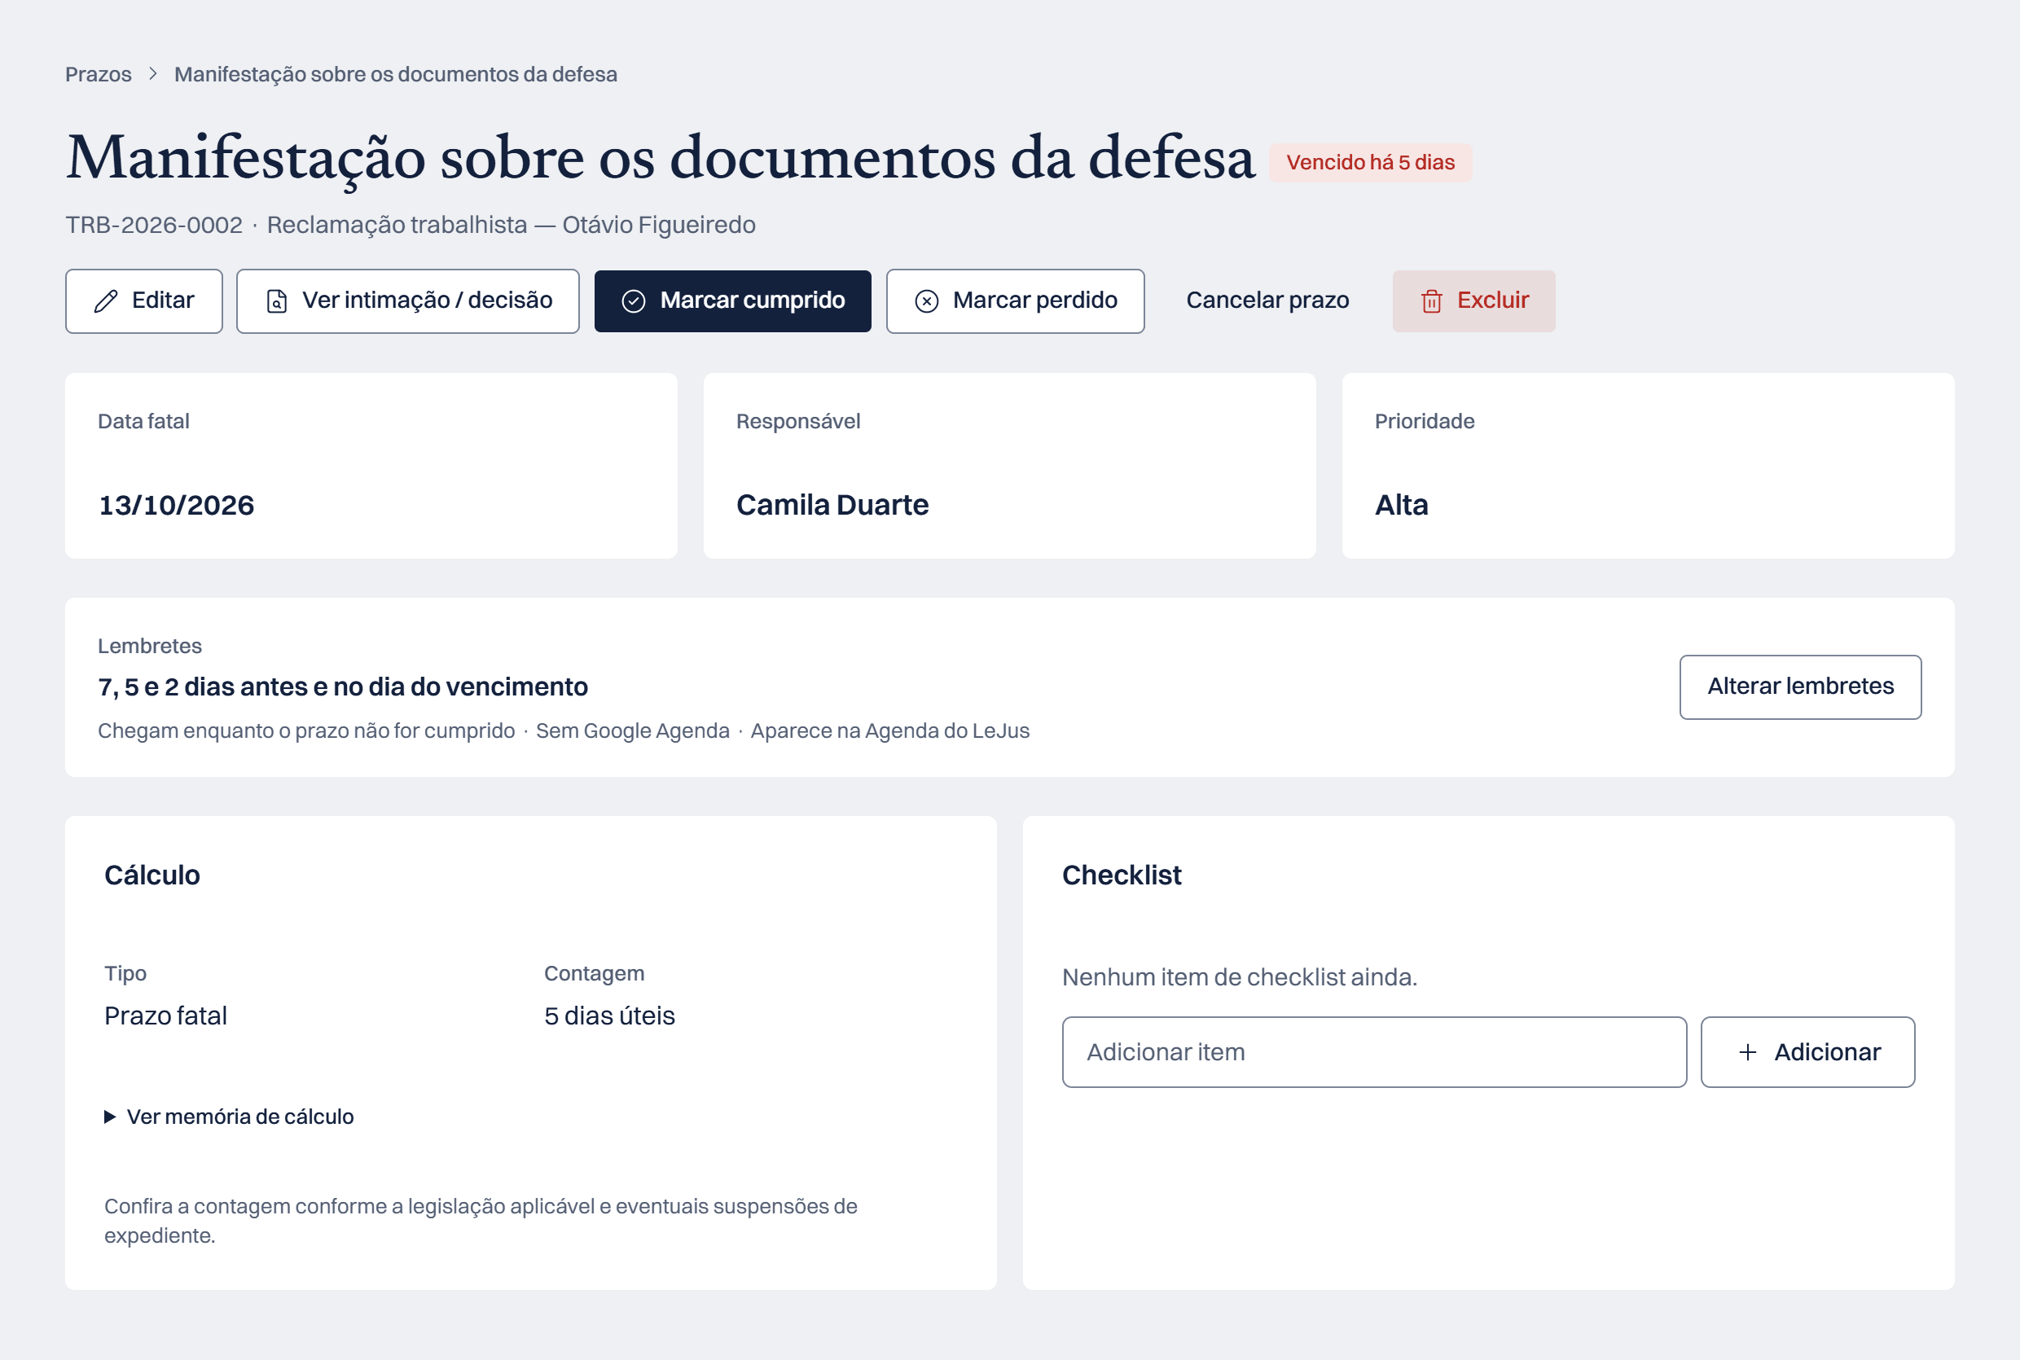Screen dimensions: 2020x1360
Task: Click Cancelar prazo
Action: [x=1267, y=301]
